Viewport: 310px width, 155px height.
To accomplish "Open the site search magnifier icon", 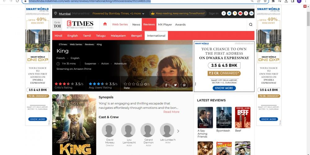I will coord(251,24).
